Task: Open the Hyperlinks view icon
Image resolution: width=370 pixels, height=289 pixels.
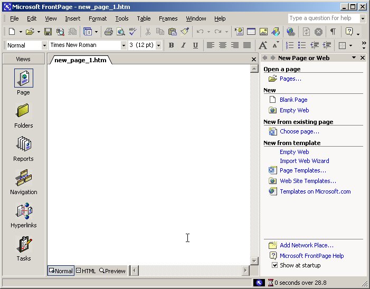Action: (x=23, y=216)
